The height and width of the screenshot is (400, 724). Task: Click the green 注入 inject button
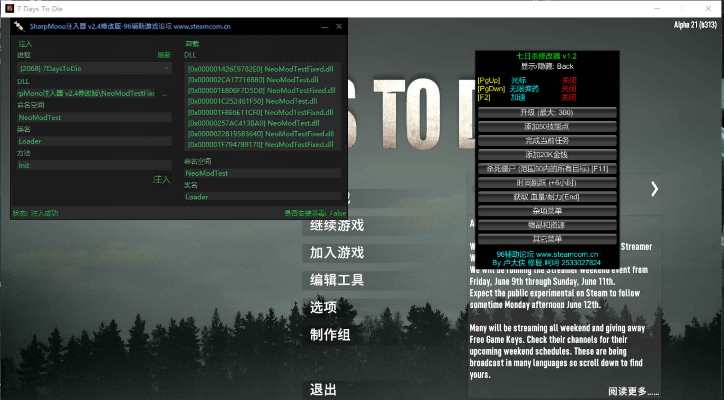[x=161, y=180]
